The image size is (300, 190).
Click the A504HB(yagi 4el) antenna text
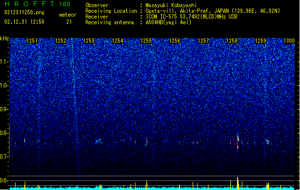click(168, 22)
